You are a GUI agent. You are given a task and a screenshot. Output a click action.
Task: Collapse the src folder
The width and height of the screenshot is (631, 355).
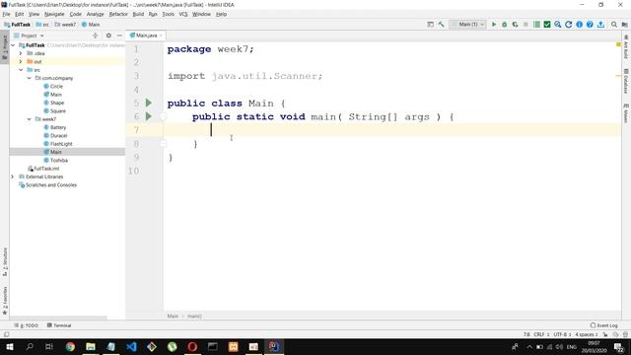point(21,70)
